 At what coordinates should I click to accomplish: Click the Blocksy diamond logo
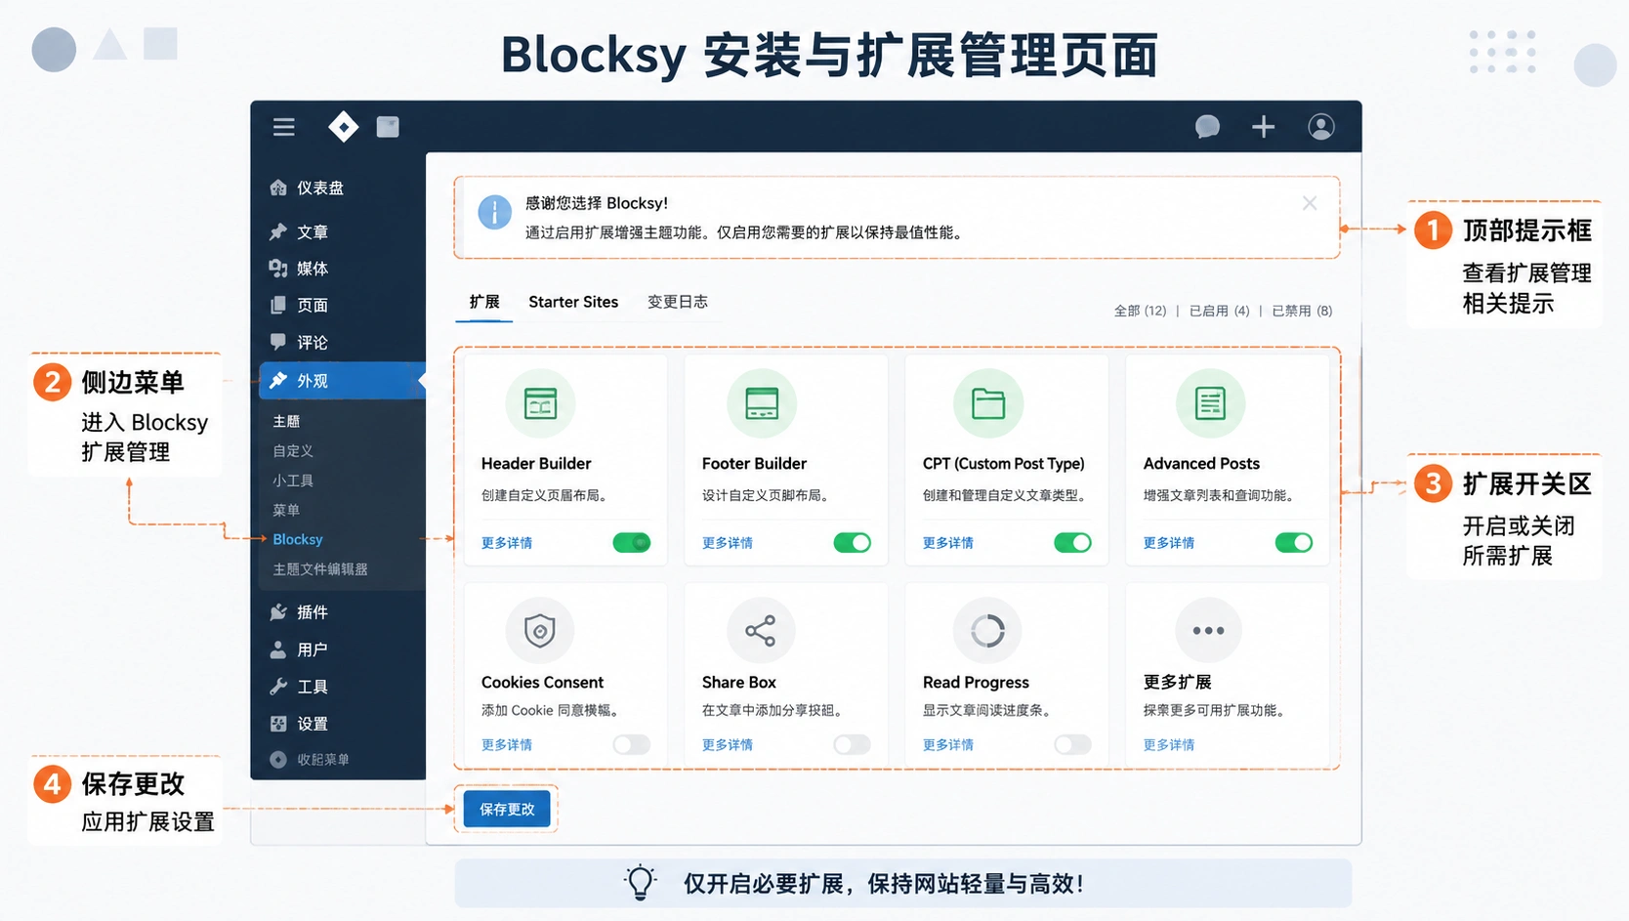(343, 127)
